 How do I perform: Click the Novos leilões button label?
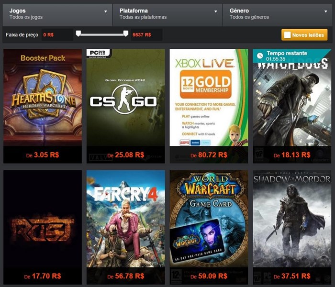pos(308,35)
